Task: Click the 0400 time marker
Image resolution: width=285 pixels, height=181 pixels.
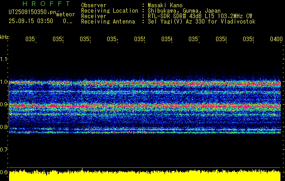Action: click(x=276, y=39)
